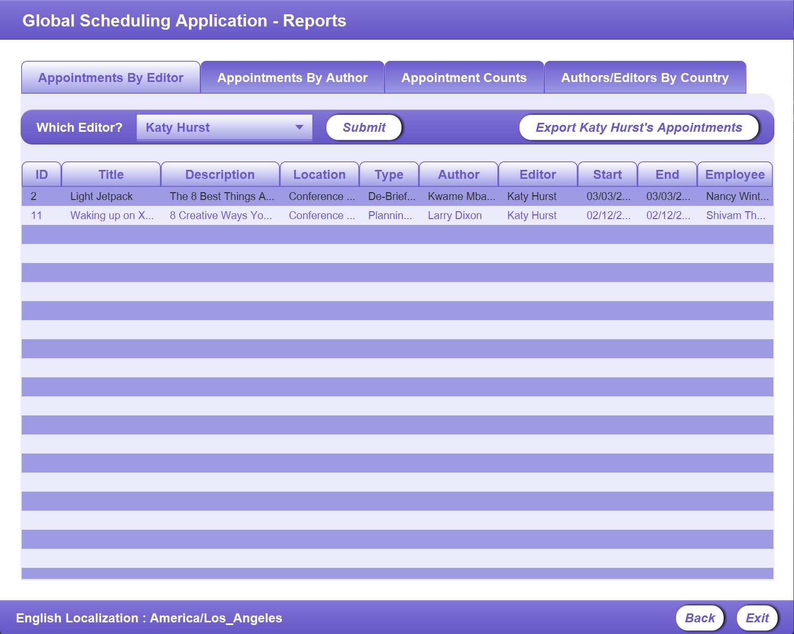
Task: Click the Editor column header
Action: (x=538, y=174)
